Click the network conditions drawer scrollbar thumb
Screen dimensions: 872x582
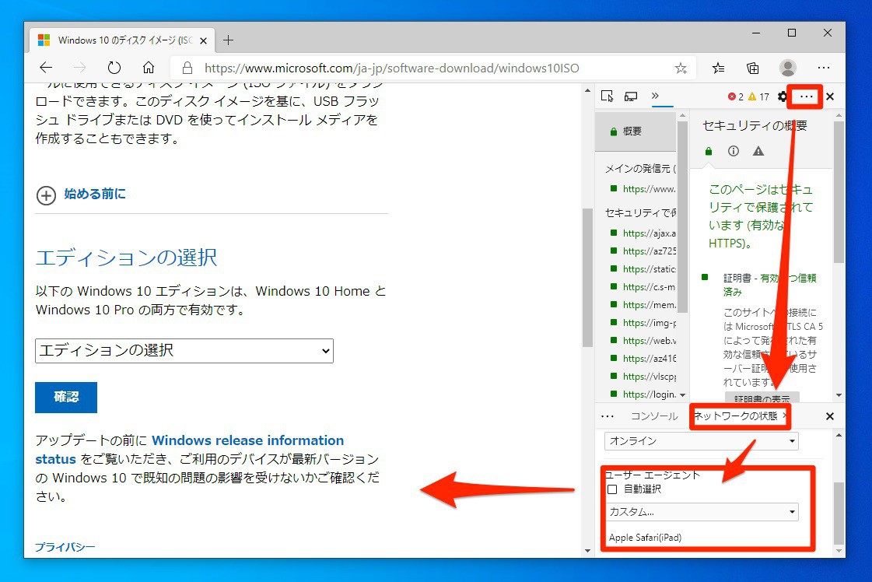coord(839,514)
